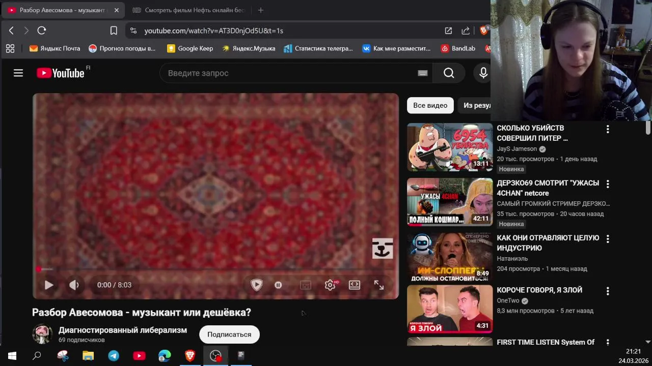This screenshot has width=652, height=366.
Task: Reload the page with refresh icon
Action: [x=42, y=30]
